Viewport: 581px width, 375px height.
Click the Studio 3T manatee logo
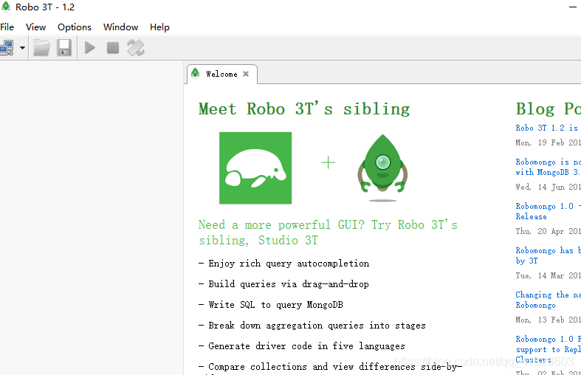(x=255, y=168)
